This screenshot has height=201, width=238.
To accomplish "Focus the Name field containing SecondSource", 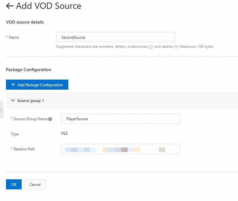I will point(115,37).
